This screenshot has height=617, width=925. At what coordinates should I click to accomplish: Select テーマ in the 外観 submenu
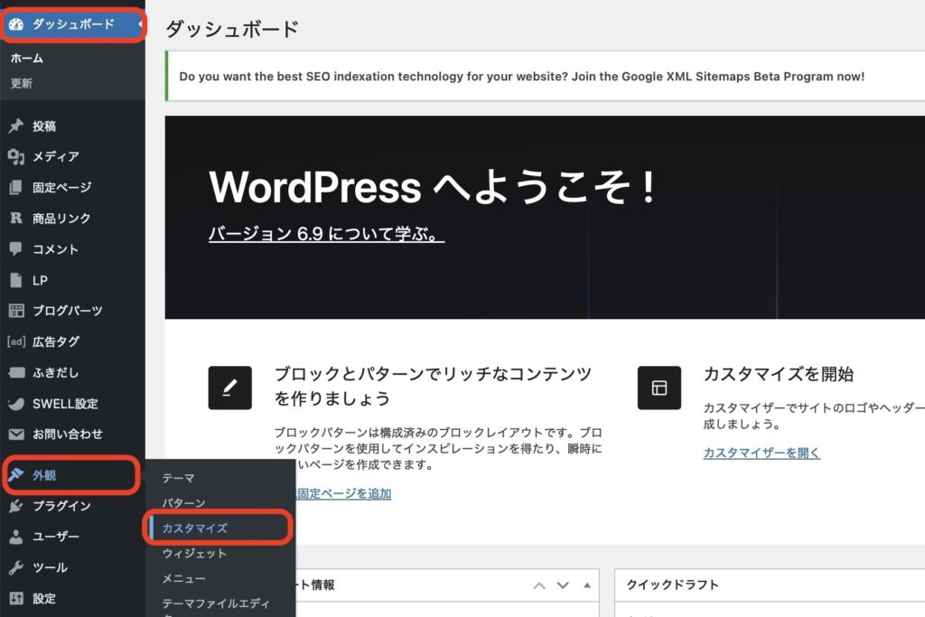pyautogui.click(x=178, y=478)
